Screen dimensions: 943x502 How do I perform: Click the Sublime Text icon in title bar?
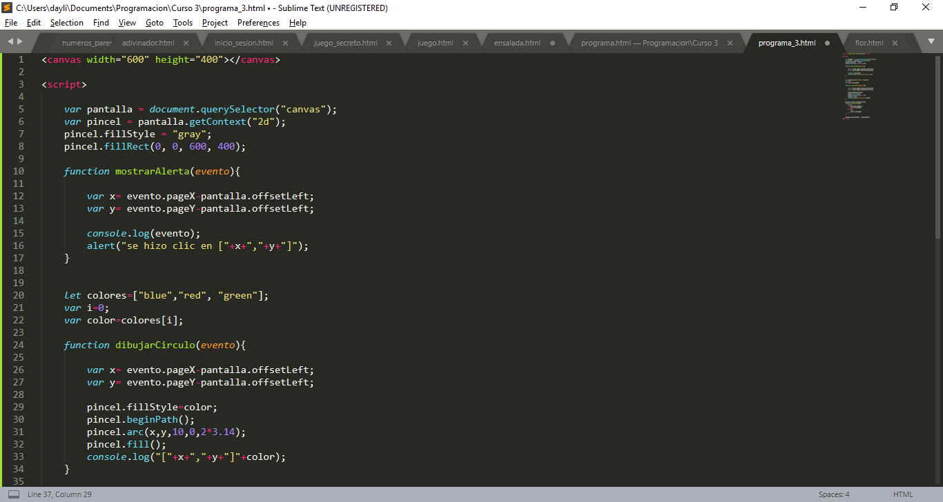click(x=7, y=8)
